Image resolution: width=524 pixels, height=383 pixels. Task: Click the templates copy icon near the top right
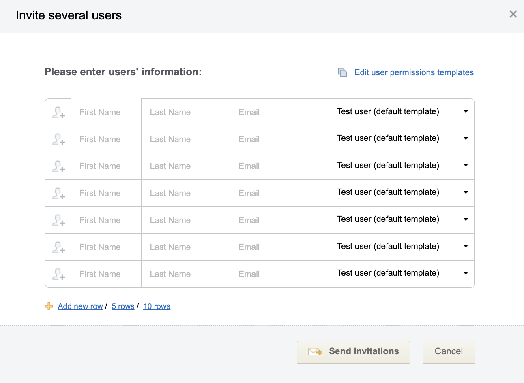tap(342, 72)
